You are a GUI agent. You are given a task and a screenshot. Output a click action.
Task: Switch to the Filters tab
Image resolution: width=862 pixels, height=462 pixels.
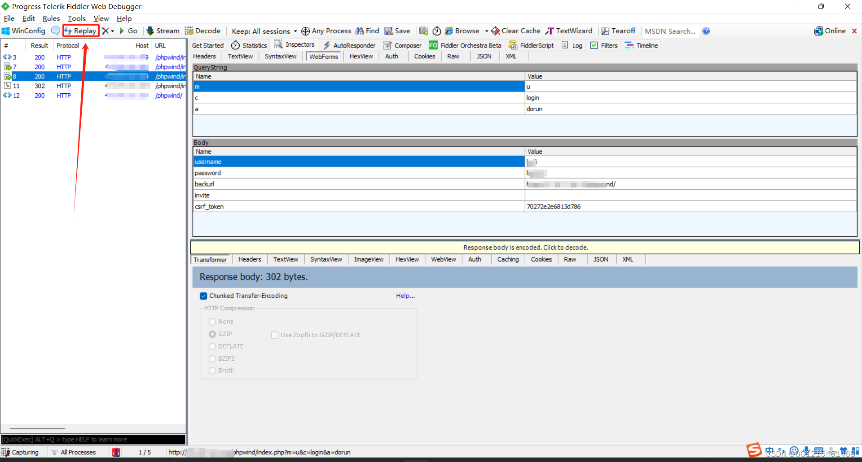(x=604, y=45)
